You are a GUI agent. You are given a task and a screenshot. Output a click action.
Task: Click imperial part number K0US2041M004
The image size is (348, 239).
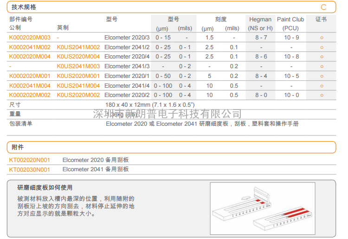click(78, 86)
